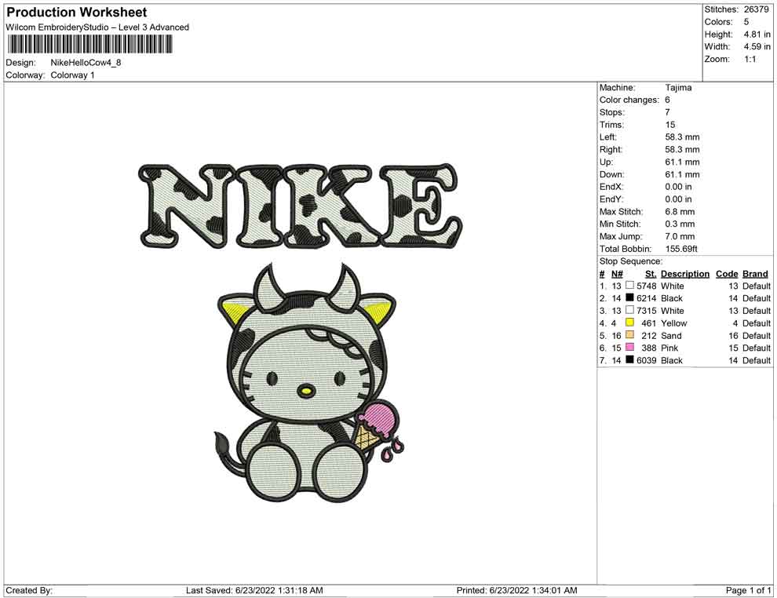Click 'Printed: 6/23/2022 1:34:01 AM' footer

[x=516, y=590]
